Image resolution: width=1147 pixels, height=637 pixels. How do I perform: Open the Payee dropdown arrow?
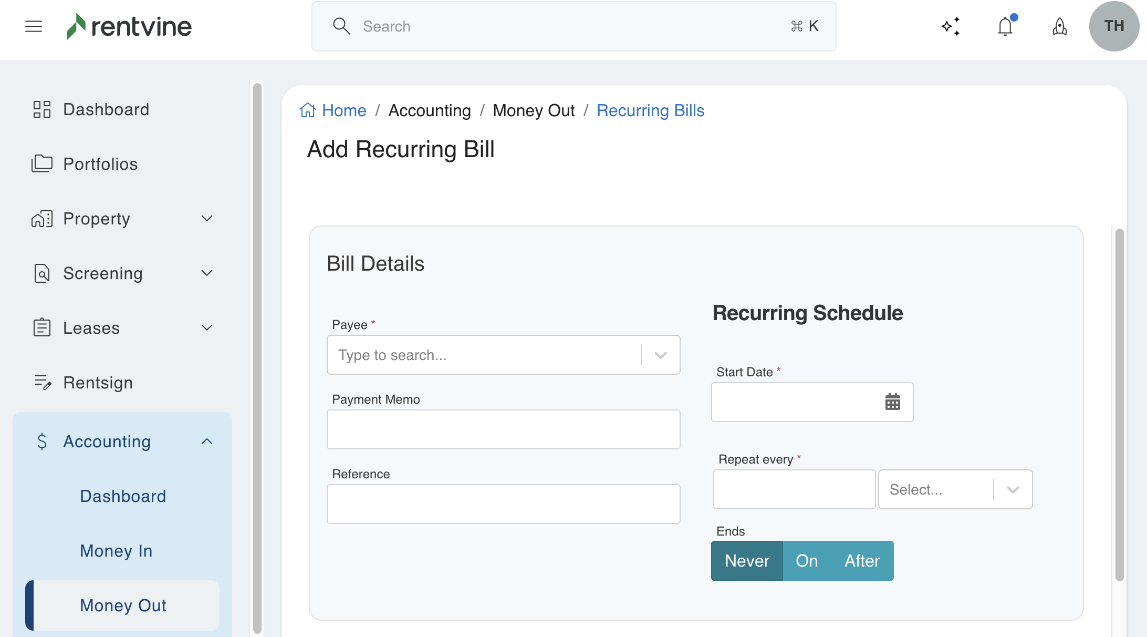pos(661,355)
